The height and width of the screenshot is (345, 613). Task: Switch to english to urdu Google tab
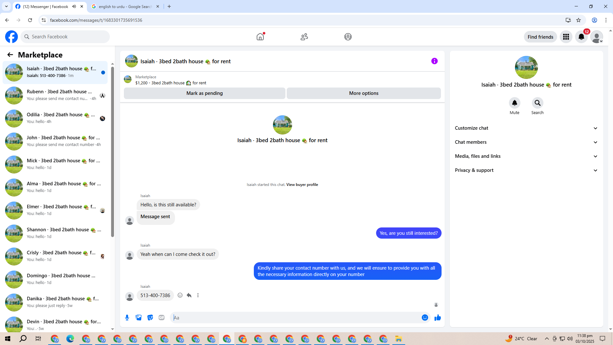(x=125, y=7)
